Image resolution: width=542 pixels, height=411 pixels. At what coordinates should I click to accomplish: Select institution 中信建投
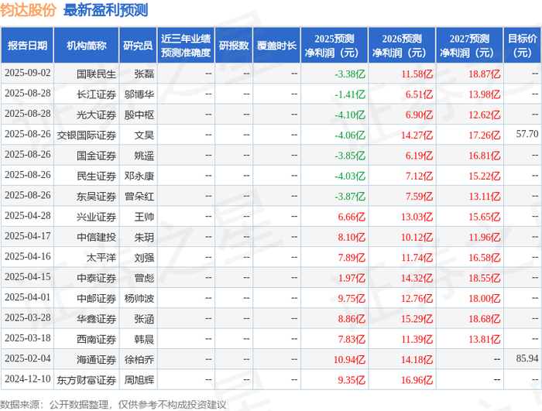coord(96,237)
